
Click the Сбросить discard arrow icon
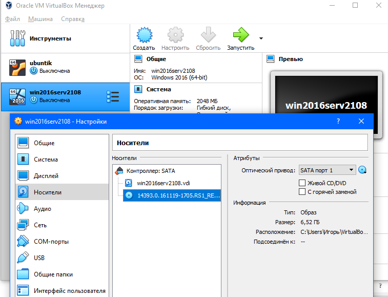pos(208,35)
